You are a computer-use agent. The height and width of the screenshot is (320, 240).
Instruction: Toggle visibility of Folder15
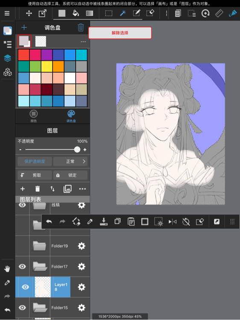(22, 308)
